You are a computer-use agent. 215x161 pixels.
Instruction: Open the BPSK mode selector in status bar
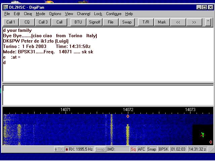click(x=164, y=149)
